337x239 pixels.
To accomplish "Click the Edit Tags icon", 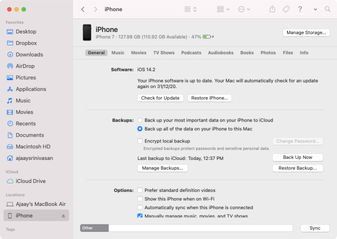I will click(x=286, y=10).
